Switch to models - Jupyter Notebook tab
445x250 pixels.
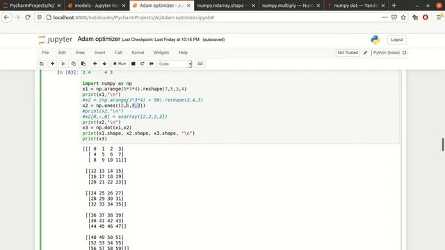pyautogui.click(x=97, y=6)
